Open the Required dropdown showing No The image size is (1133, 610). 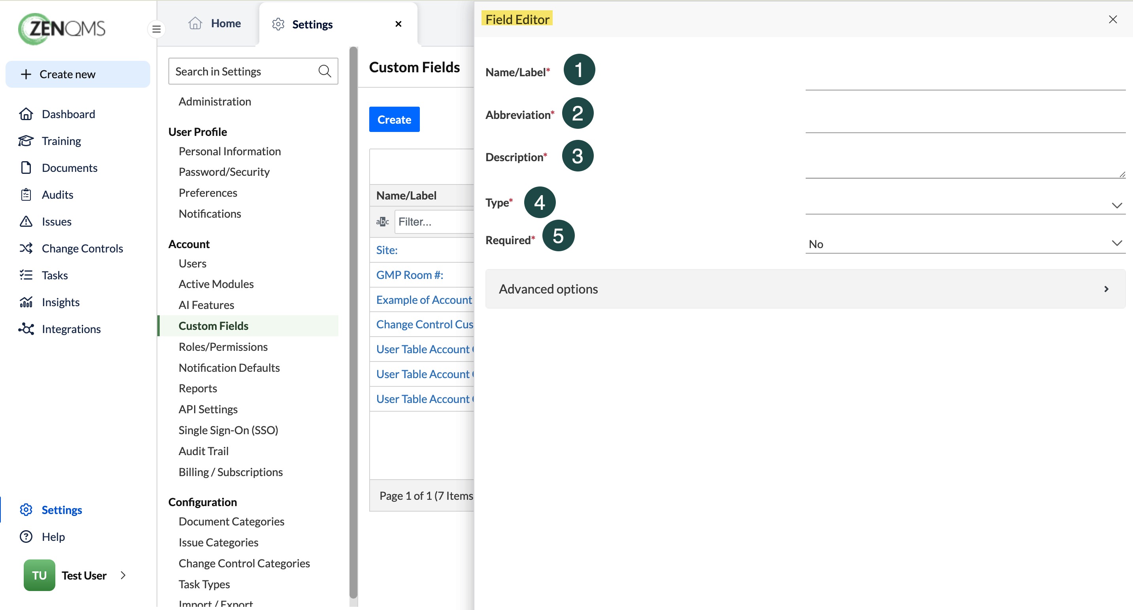tap(965, 243)
